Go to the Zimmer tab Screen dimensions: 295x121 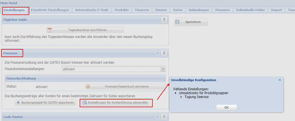(x=161, y=10)
